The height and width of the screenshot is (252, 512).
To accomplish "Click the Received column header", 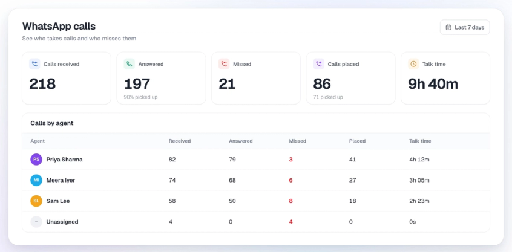I will point(180,141).
